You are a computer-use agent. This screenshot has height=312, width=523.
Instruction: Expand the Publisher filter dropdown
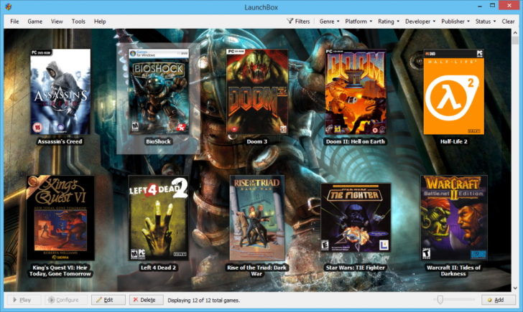click(x=455, y=22)
